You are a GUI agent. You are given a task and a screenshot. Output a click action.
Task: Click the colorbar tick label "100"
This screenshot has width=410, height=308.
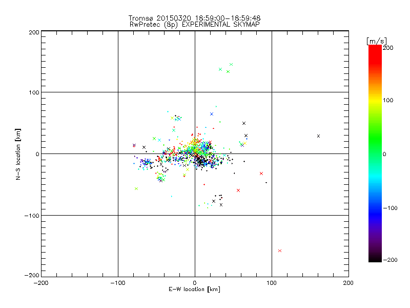click(388, 100)
